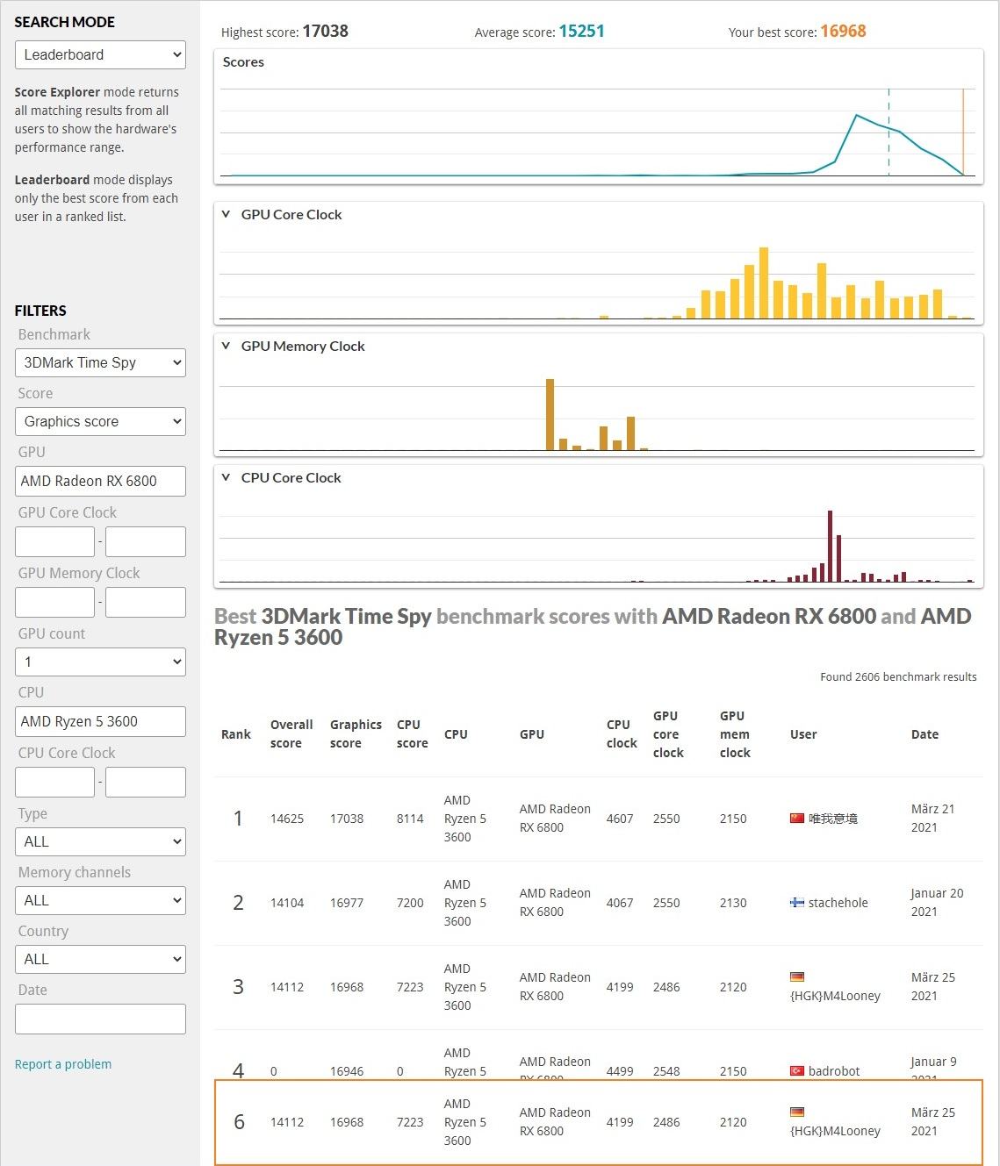Click the CPU filter field with AMD Ryzen 5 3600

click(100, 721)
